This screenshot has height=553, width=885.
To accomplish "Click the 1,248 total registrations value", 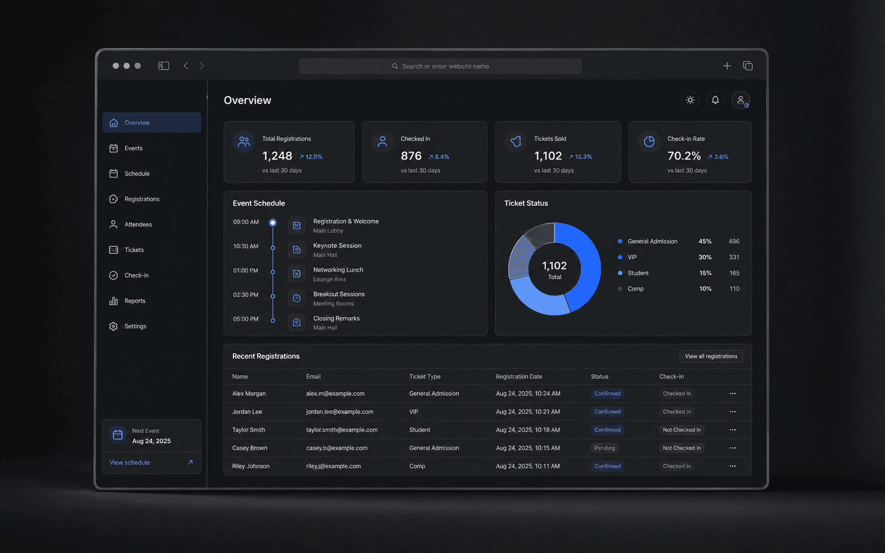I will point(277,156).
